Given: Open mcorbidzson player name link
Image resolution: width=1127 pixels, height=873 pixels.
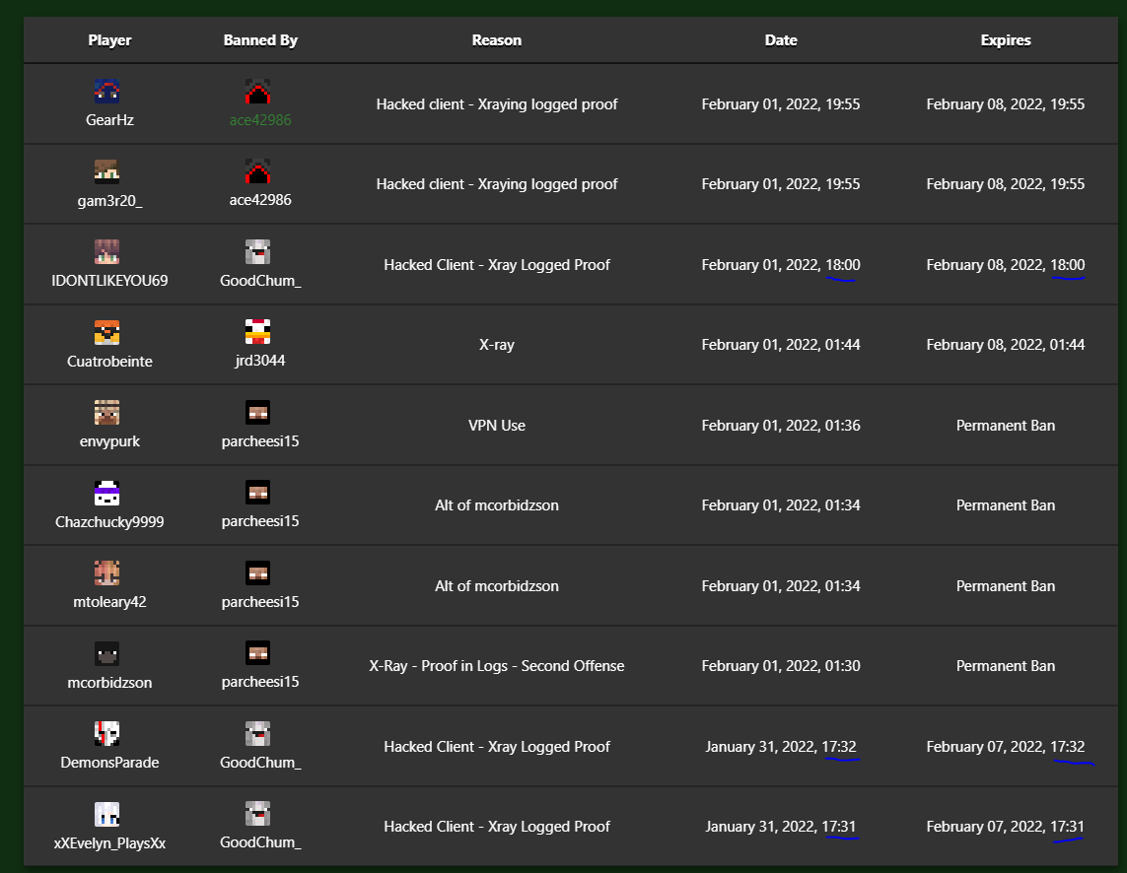Looking at the screenshot, I should pos(110,683).
